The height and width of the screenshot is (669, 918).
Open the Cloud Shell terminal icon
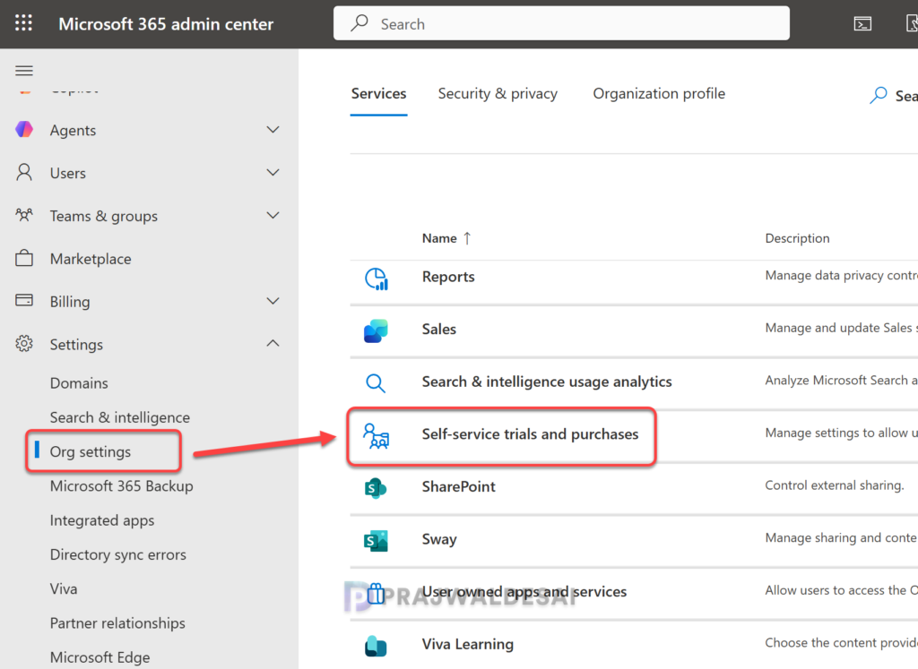click(x=862, y=23)
